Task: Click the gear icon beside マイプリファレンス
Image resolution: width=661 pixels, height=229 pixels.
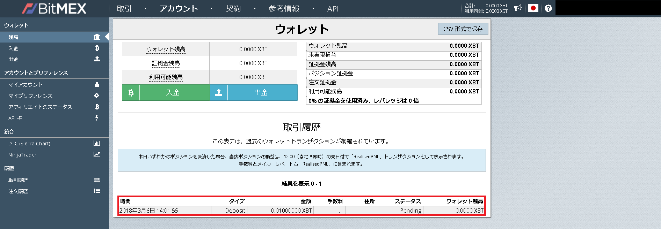Action: [97, 96]
